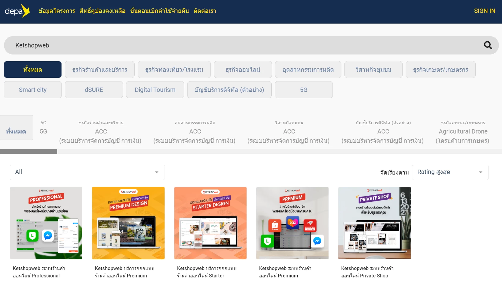Open ข้อมูลโครงการ menu item
502x282 pixels.
pyautogui.click(x=57, y=11)
